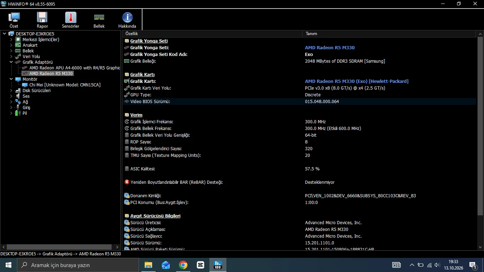Collapse the Grafik Adaptörü node
This screenshot has height=272, width=484.
click(11, 62)
